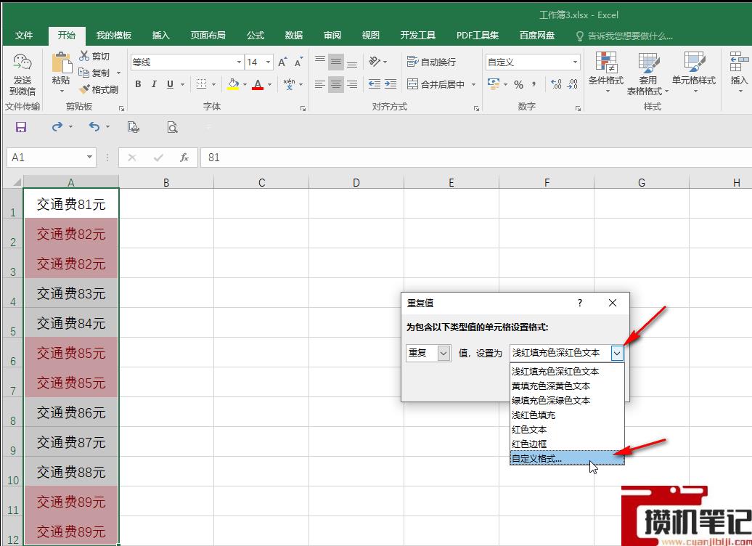This screenshot has width=752, height=546.
Task: Increase indent in alignment group
Action: 391,84
